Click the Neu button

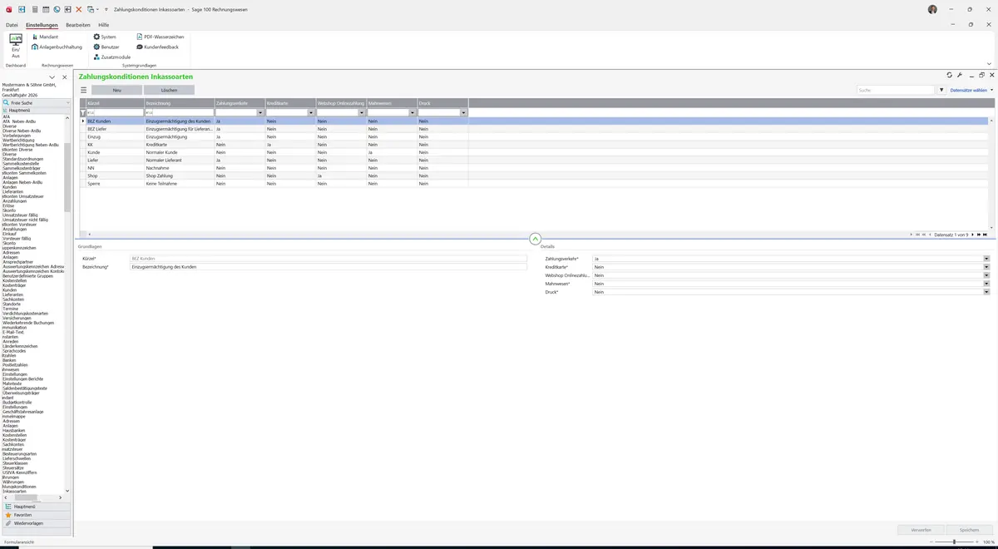click(116, 90)
